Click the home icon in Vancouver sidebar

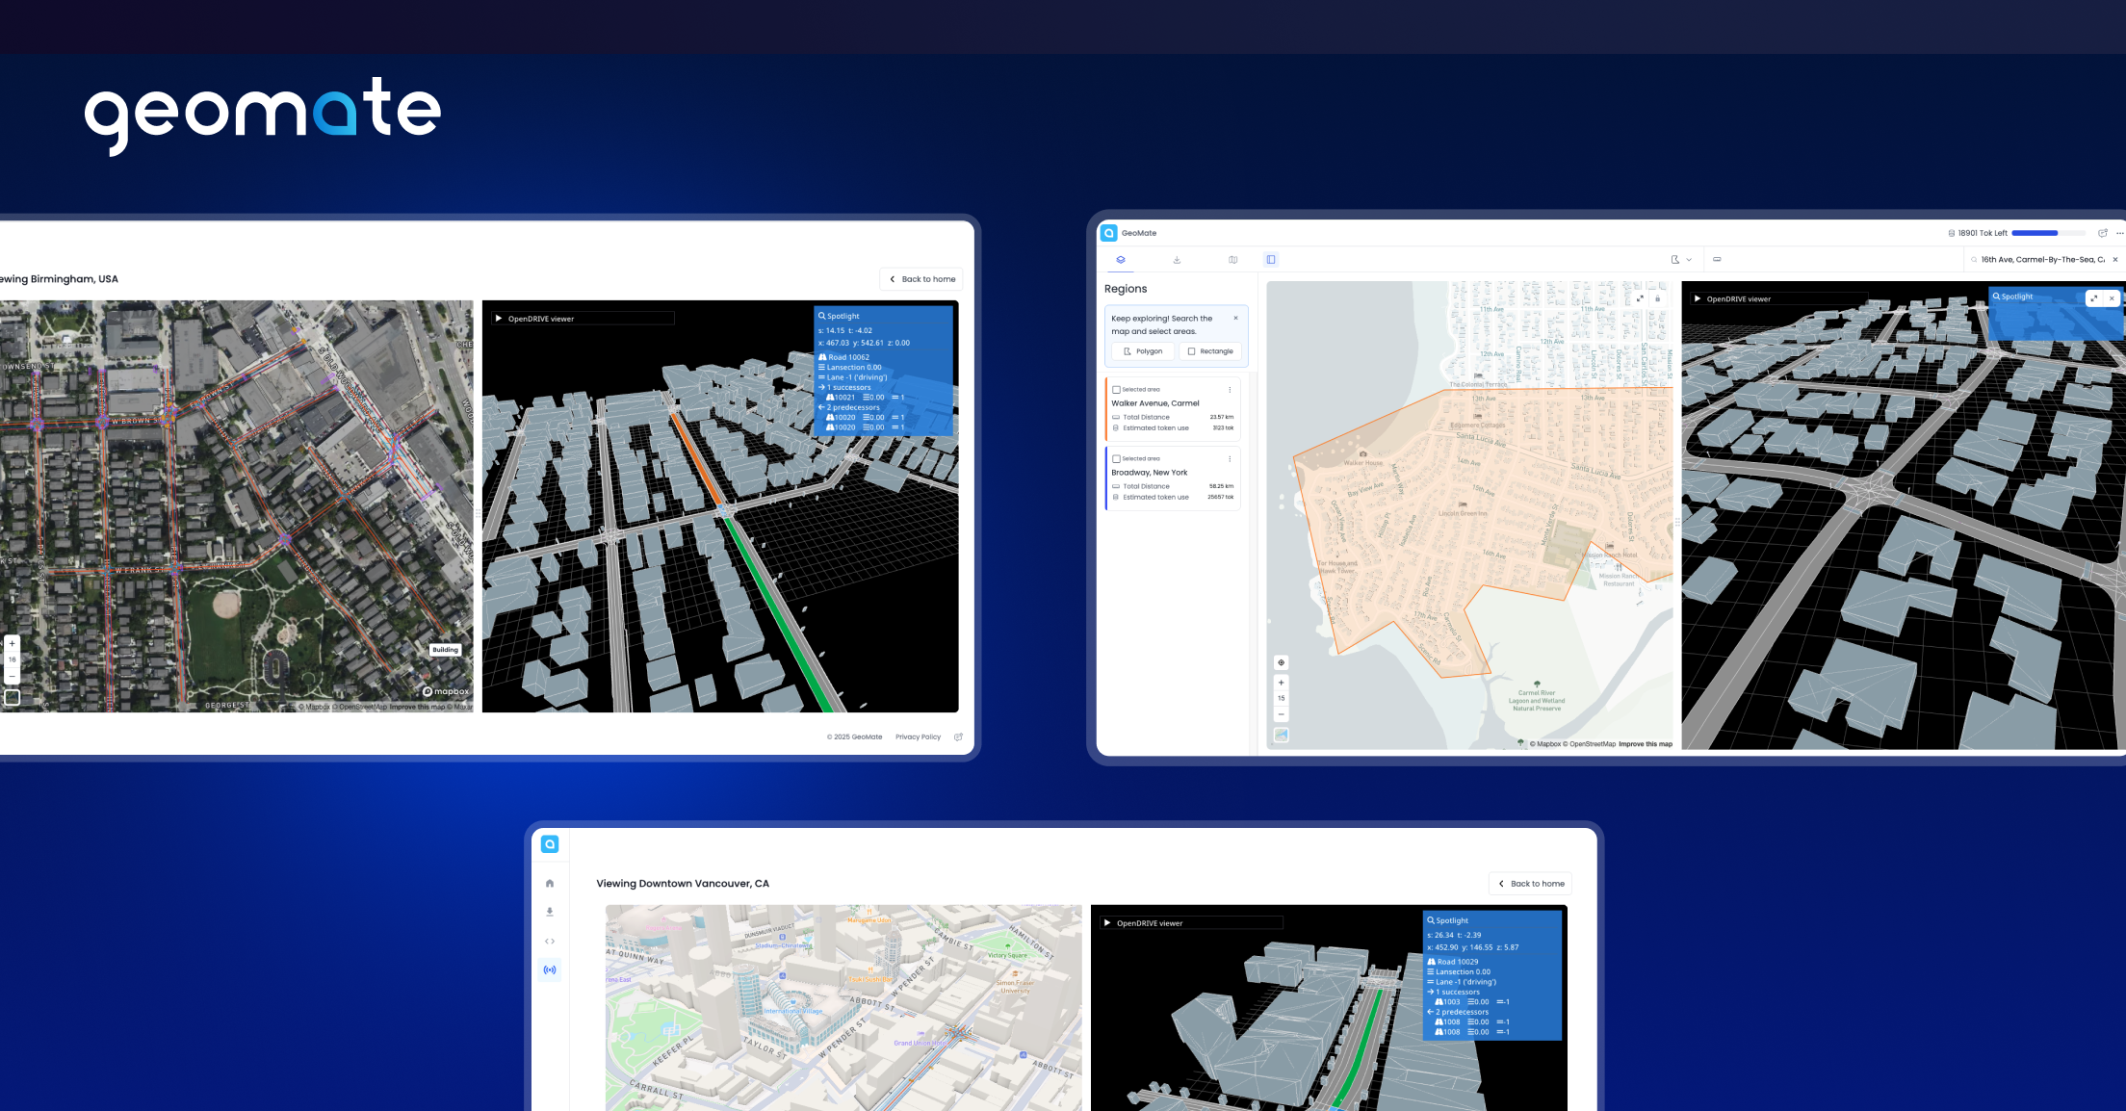(550, 883)
